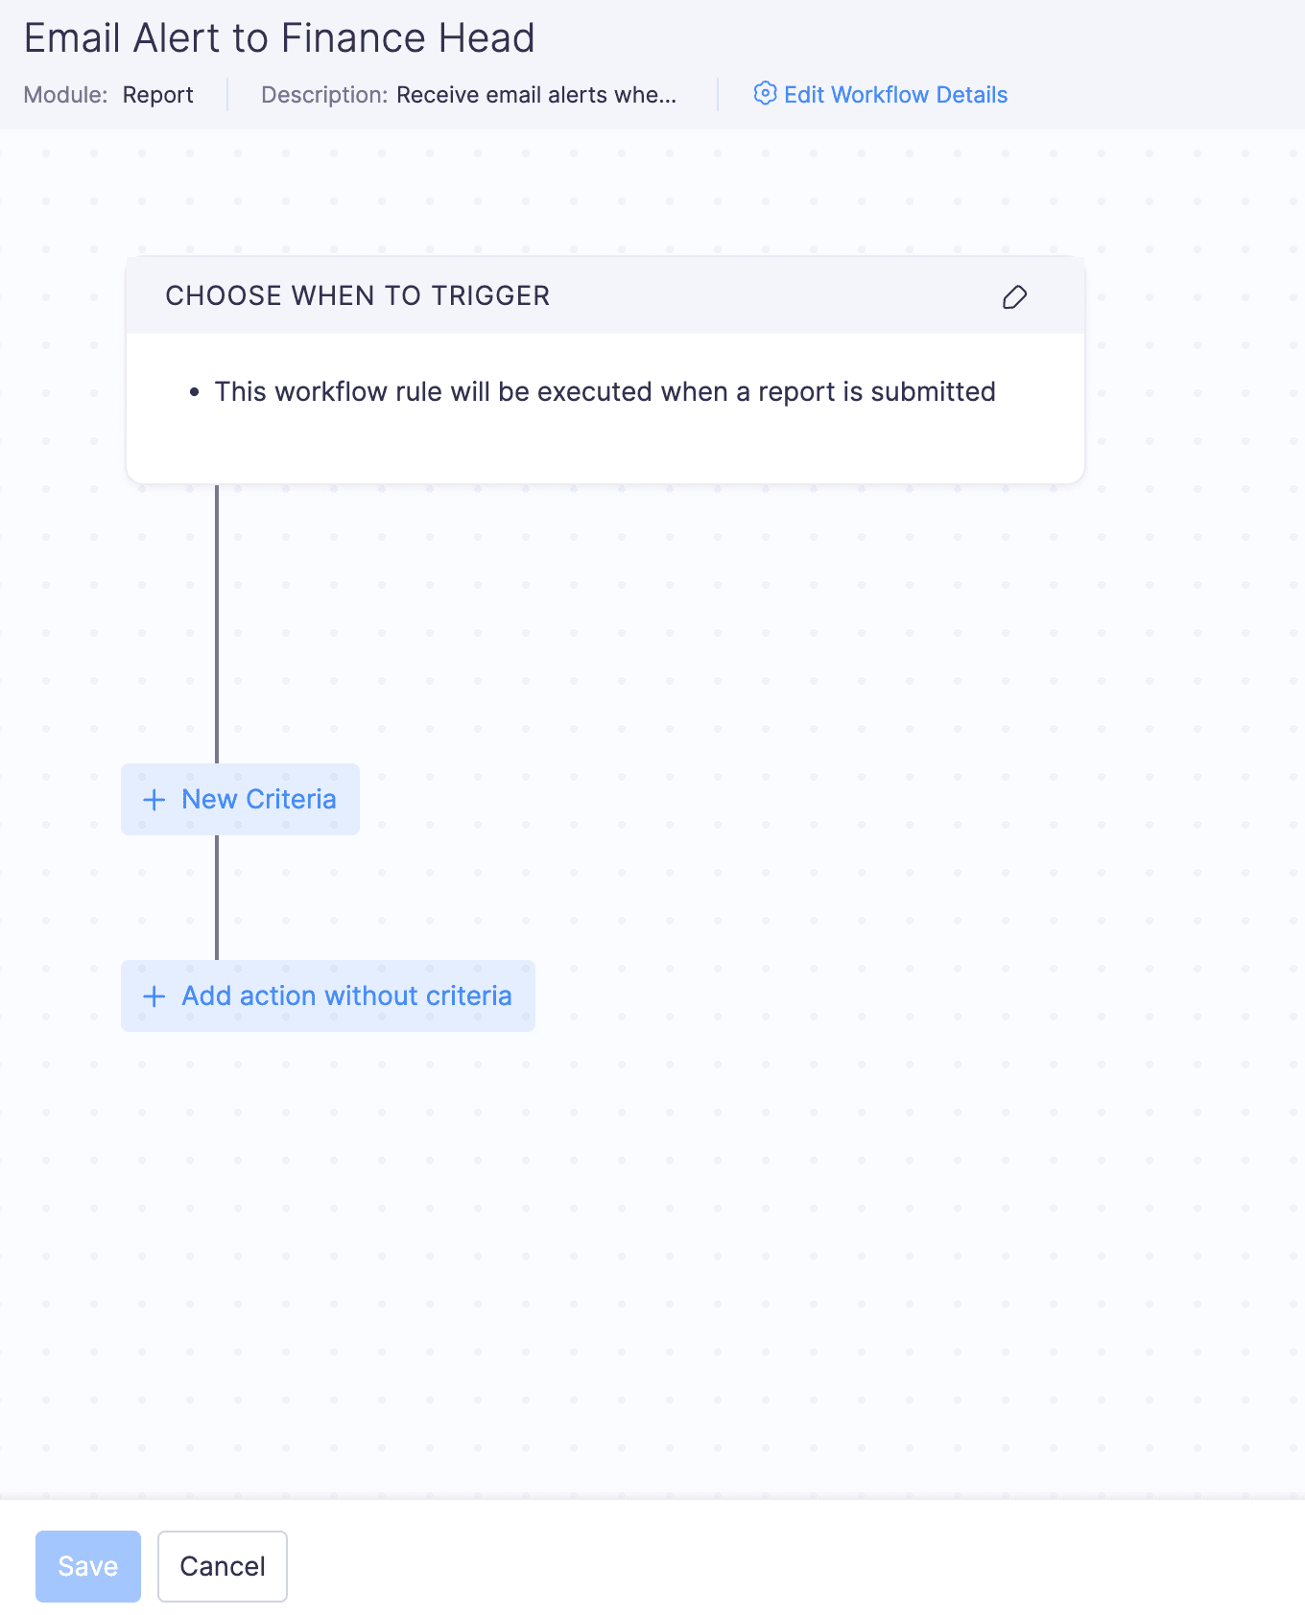Add a New Criteria to the workflow
The image size is (1305, 1615).
[x=258, y=800]
